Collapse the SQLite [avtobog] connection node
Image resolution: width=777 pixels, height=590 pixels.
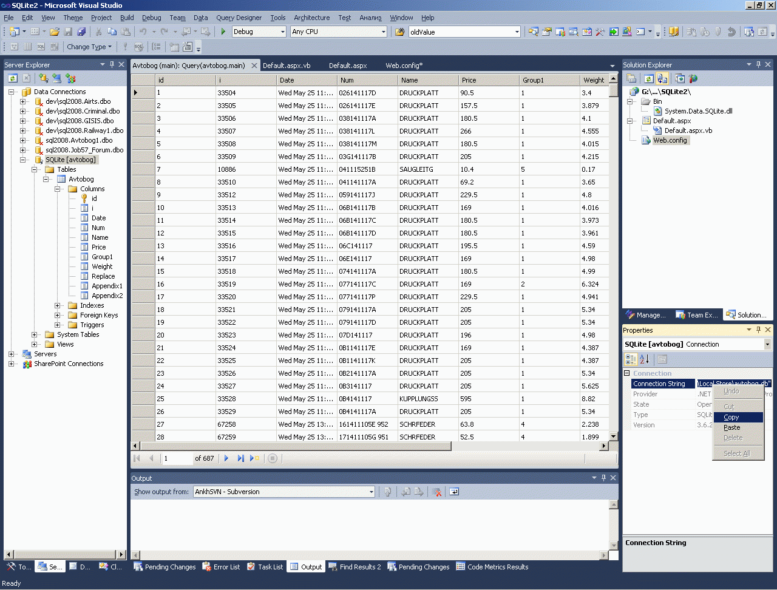[22, 160]
